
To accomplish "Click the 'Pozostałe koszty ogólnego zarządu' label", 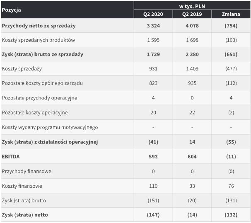I will point(42,83).
